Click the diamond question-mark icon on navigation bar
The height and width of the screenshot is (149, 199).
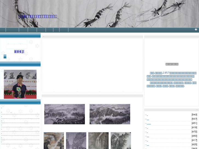pos(196,30)
